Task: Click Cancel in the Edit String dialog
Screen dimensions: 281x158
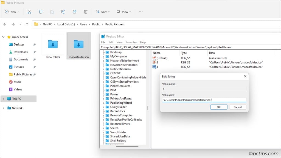Action: pos(238,107)
